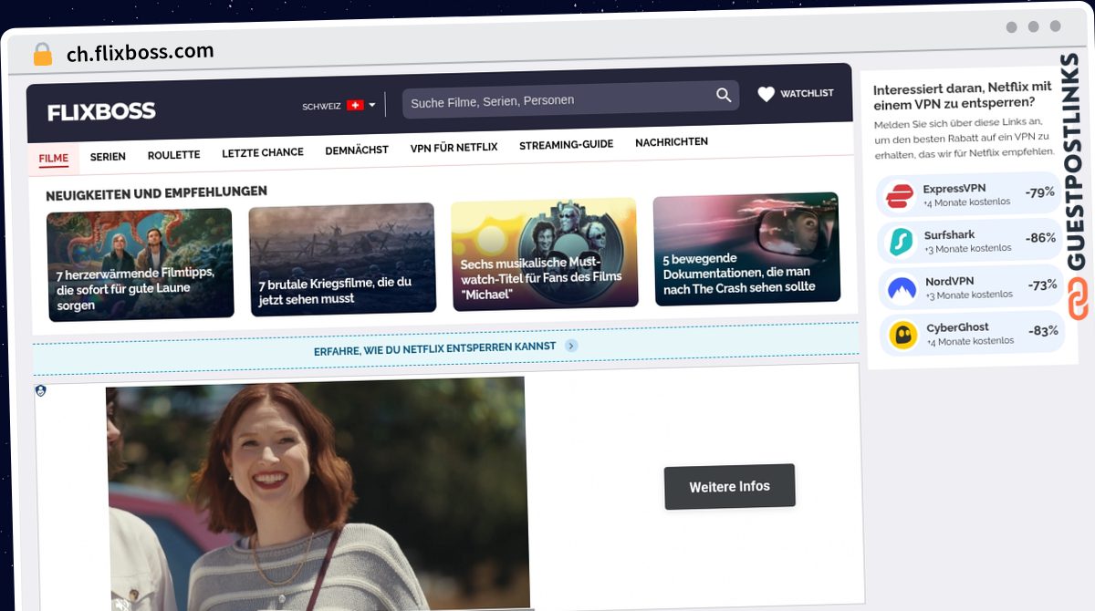Open '7 herzerwärmende Filmtipps' article card
The height and width of the screenshot is (611, 1095).
click(x=141, y=264)
